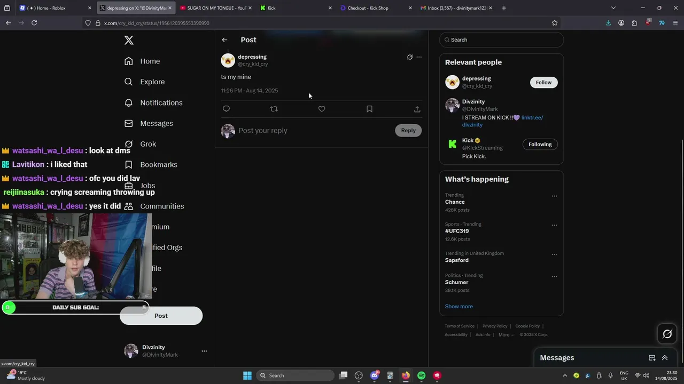684x384 pixels.
Task: Bookmark the post with bookmark icon
Action: 369,109
